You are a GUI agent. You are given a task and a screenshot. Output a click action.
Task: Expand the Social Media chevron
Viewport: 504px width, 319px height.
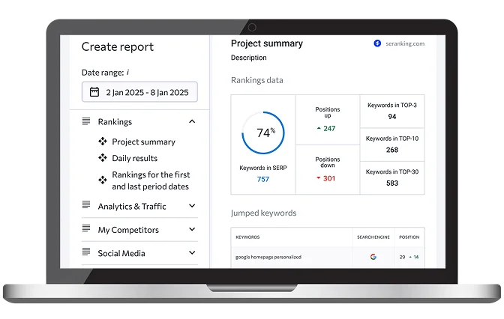[192, 252]
